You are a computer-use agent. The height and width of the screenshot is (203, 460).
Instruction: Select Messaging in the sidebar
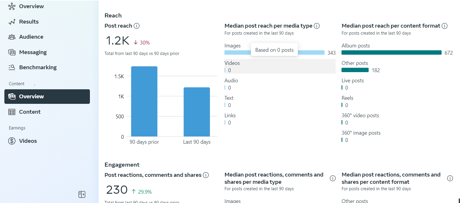tap(33, 52)
